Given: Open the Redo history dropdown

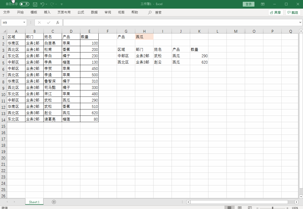Looking at the screenshot, I should (x=56, y=4).
